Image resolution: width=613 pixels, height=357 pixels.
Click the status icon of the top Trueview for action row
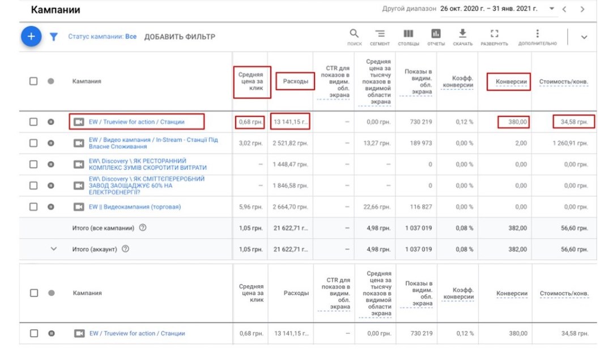click(x=51, y=122)
